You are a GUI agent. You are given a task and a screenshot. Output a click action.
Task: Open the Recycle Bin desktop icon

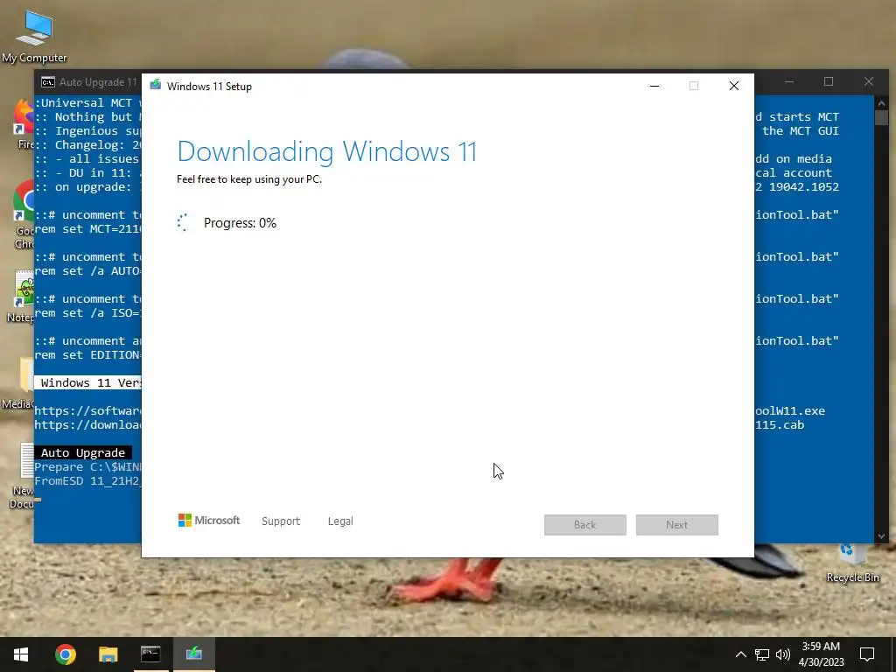(852, 563)
